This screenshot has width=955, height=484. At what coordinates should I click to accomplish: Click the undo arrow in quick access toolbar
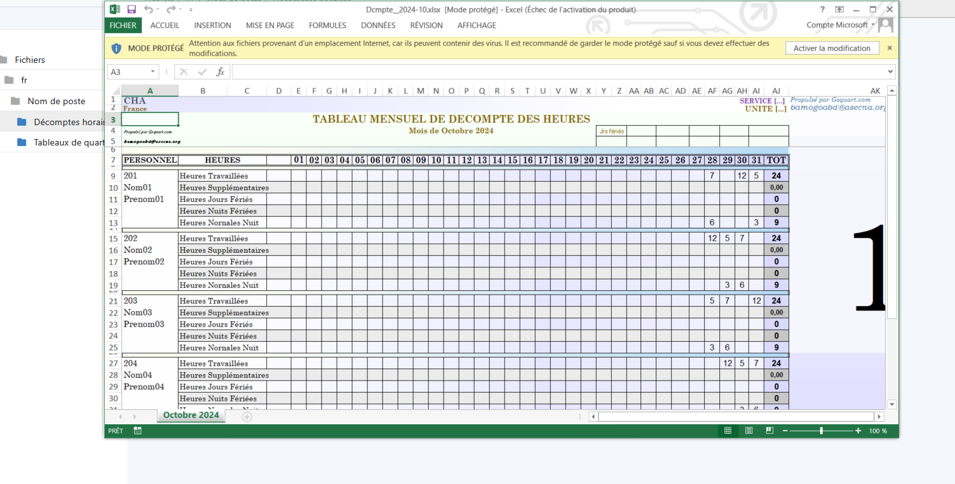click(x=148, y=10)
